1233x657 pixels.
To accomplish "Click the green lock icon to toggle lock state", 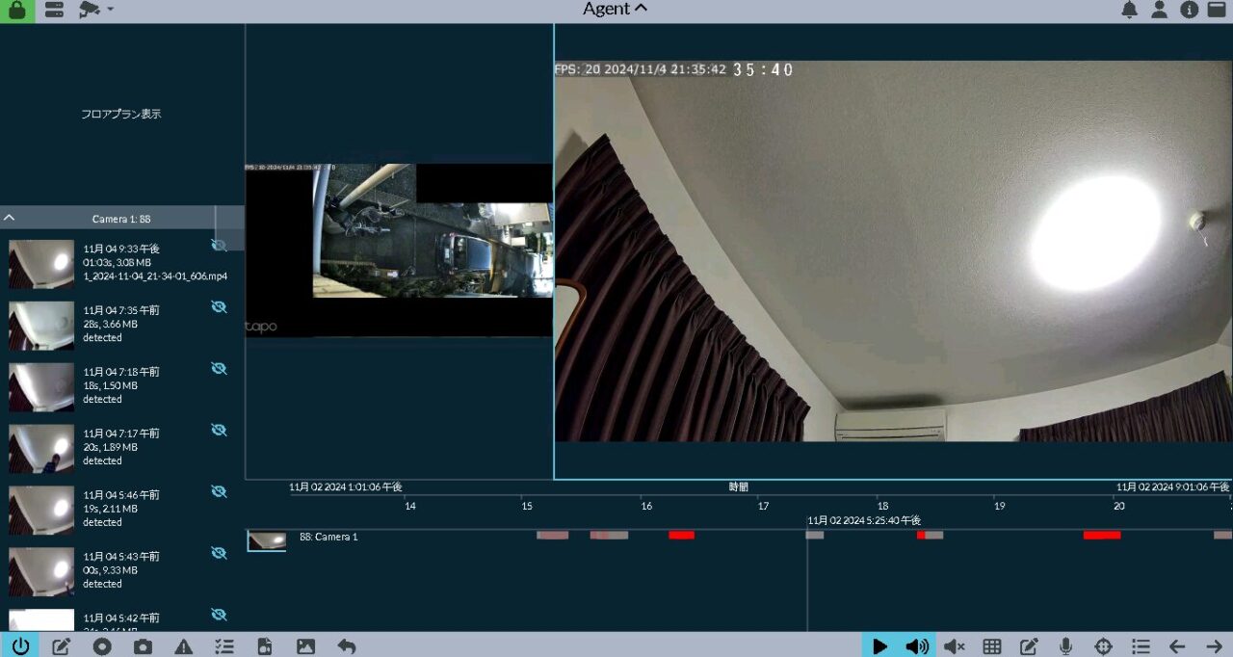I will click(17, 10).
